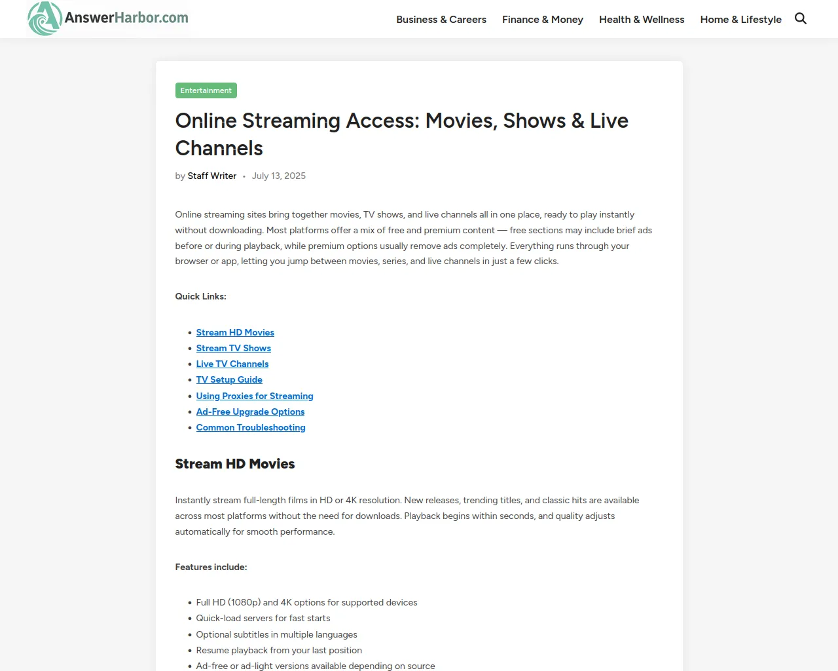Click the green Entertainment category tag
The width and height of the screenshot is (838, 671).
click(x=206, y=90)
